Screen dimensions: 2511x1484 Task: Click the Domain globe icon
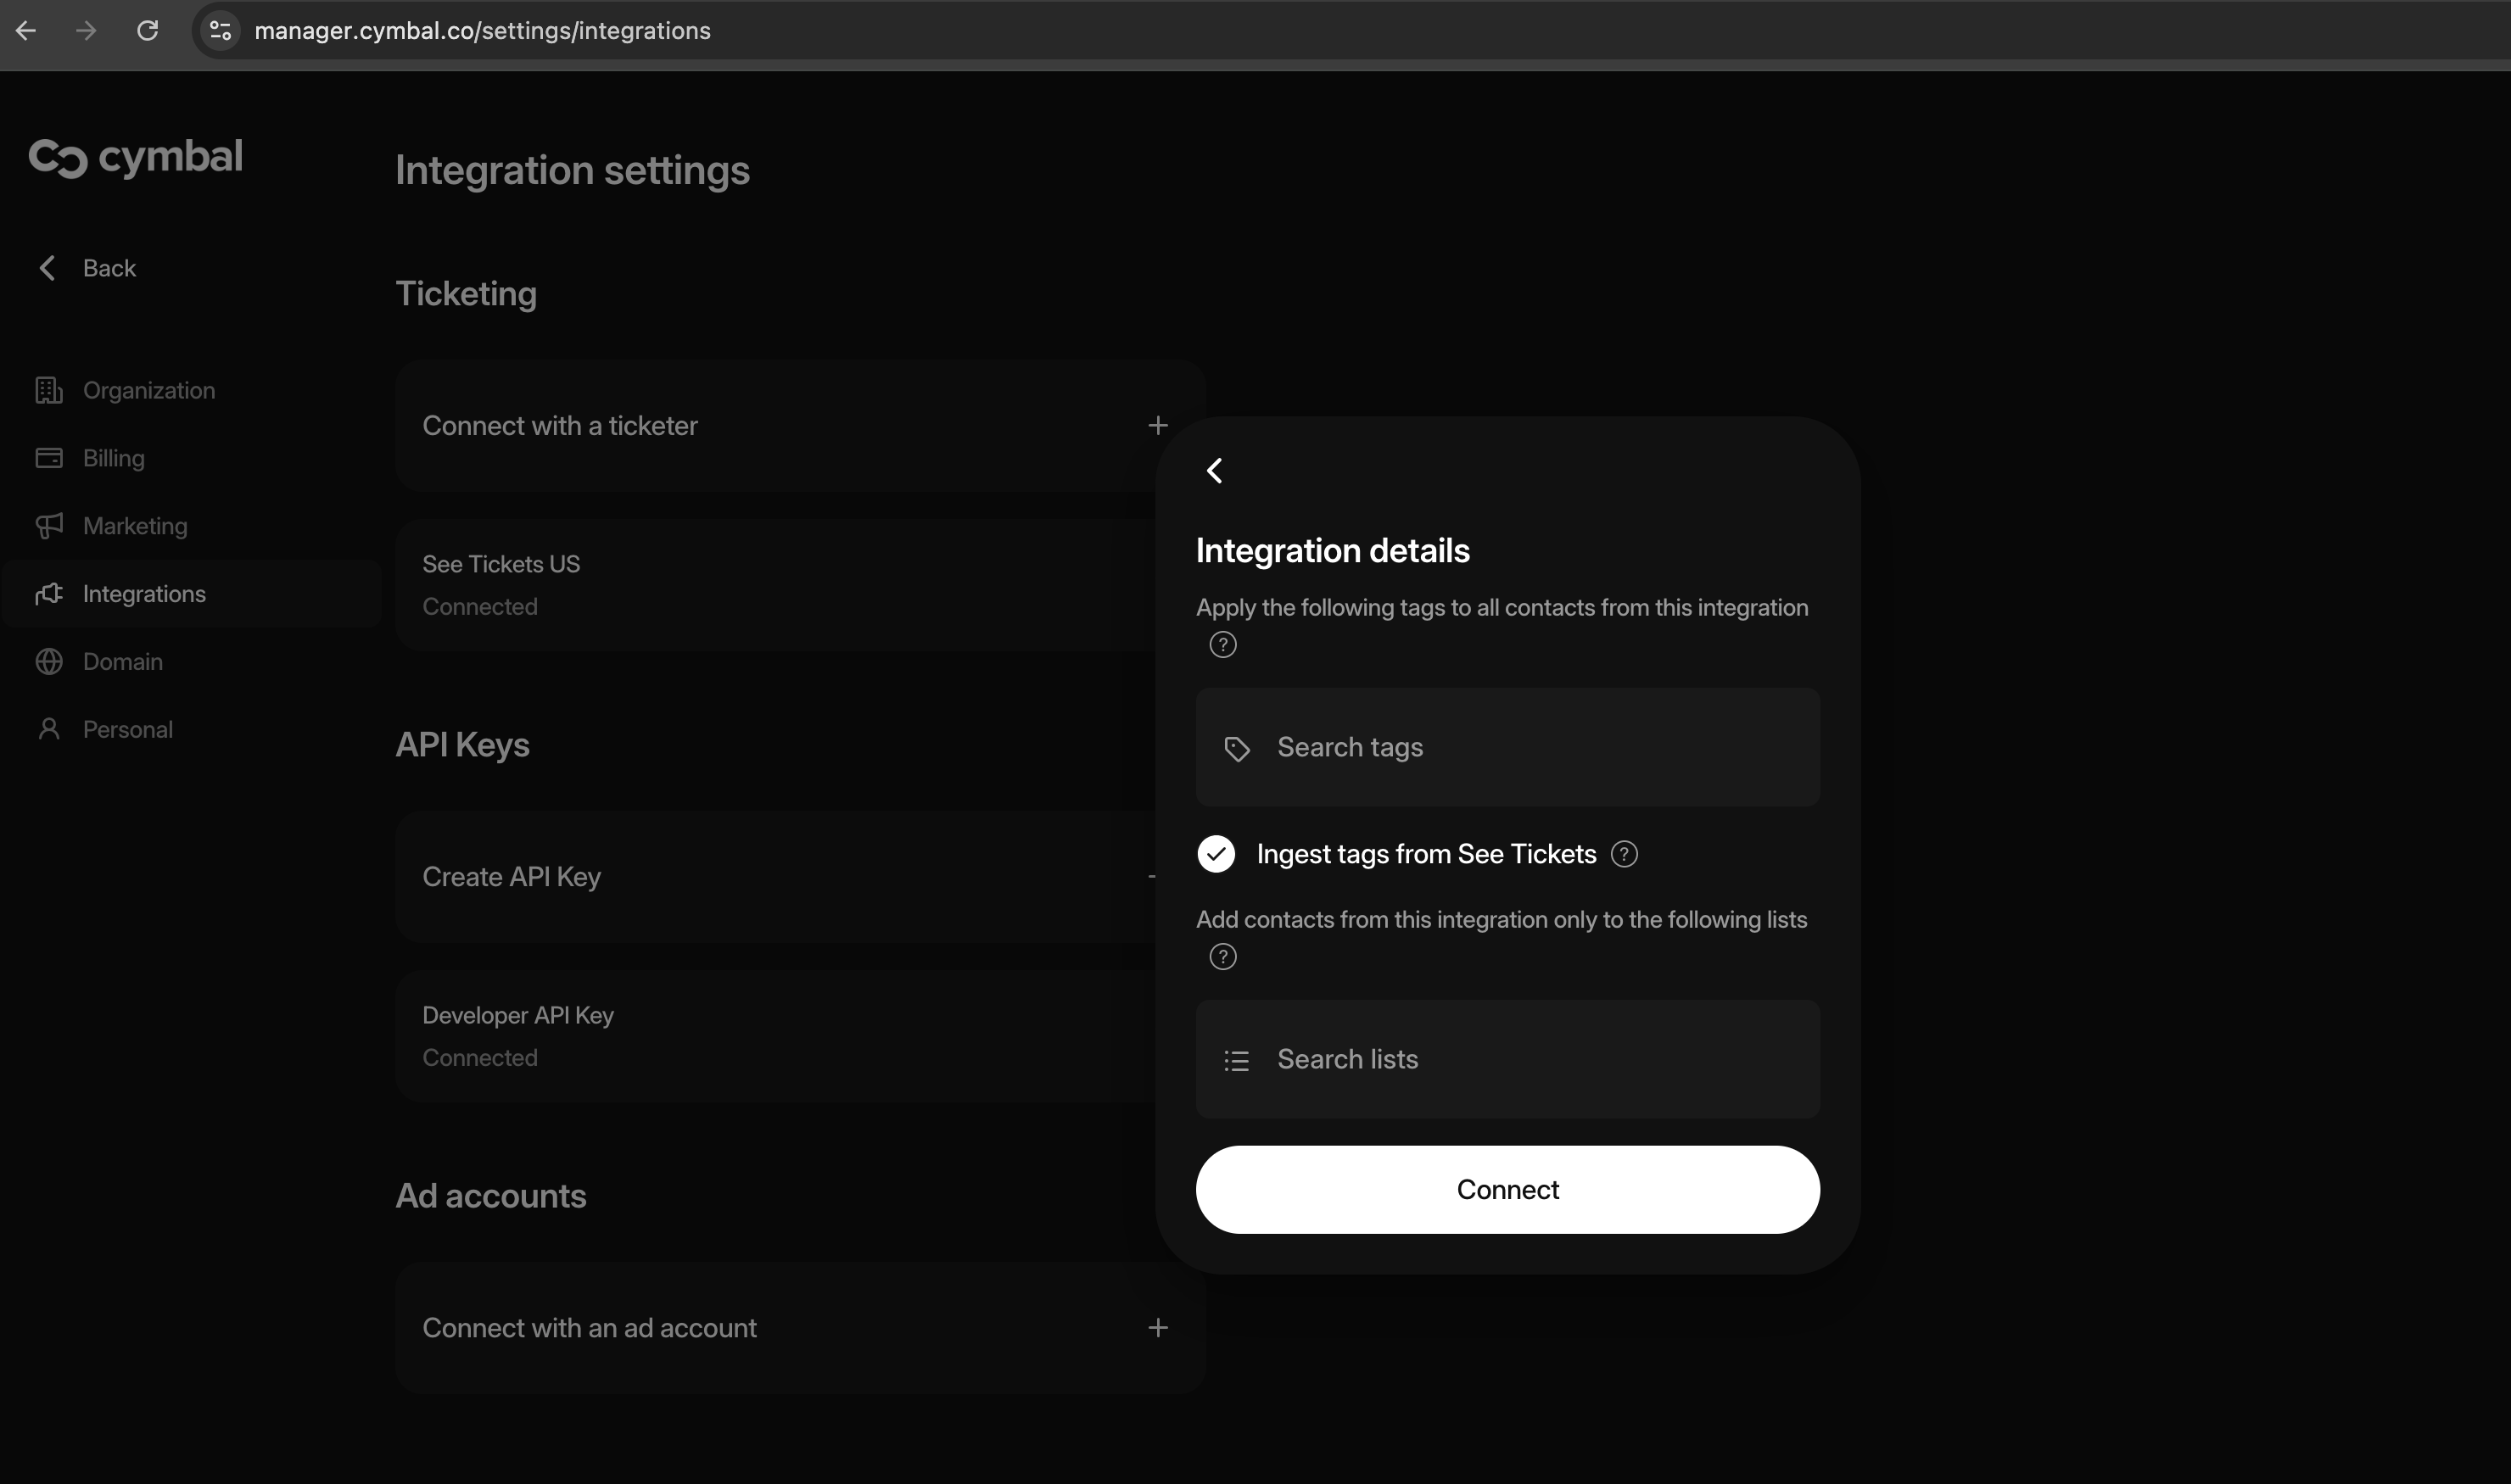point(49,662)
